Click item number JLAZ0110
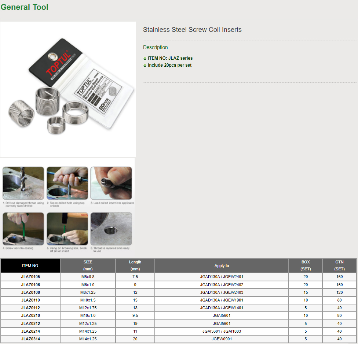The height and width of the screenshot is (344, 358). coord(30,300)
